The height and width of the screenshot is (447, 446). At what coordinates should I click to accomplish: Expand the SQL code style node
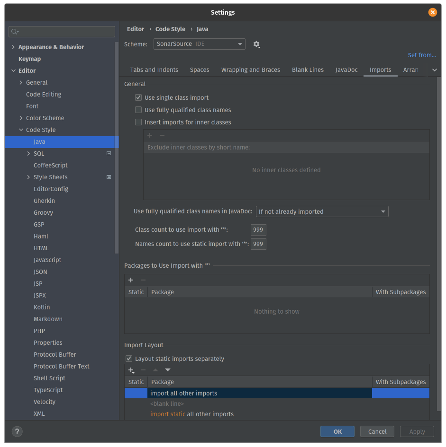[28, 153]
